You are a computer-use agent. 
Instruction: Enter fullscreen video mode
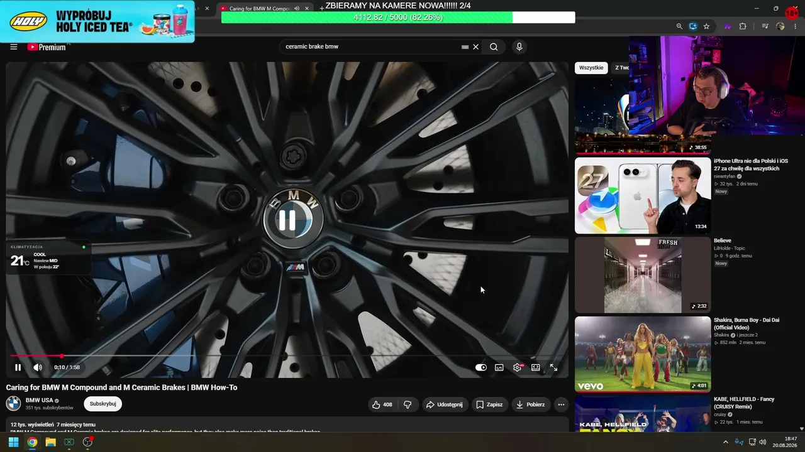coord(554,367)
